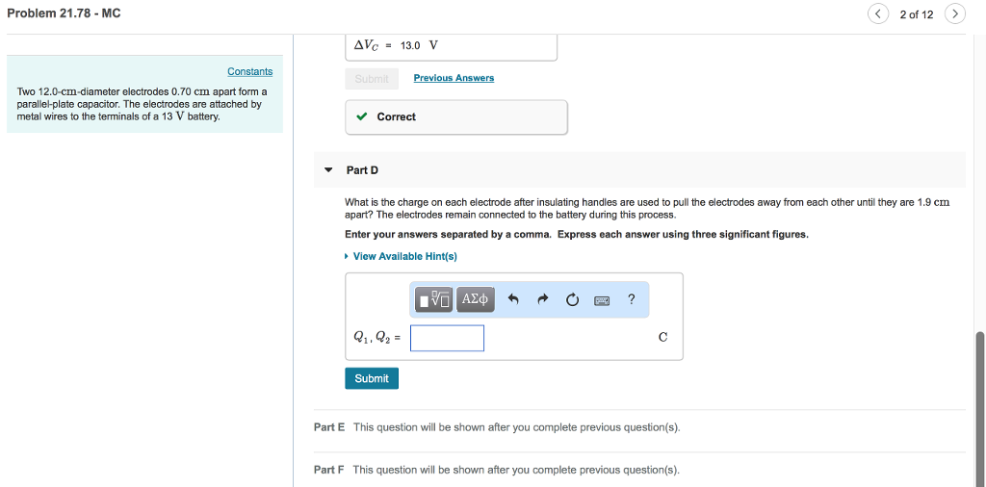
Task: Click the greyed-out Submit button for Part C
Action: click(x=372, y=79)
